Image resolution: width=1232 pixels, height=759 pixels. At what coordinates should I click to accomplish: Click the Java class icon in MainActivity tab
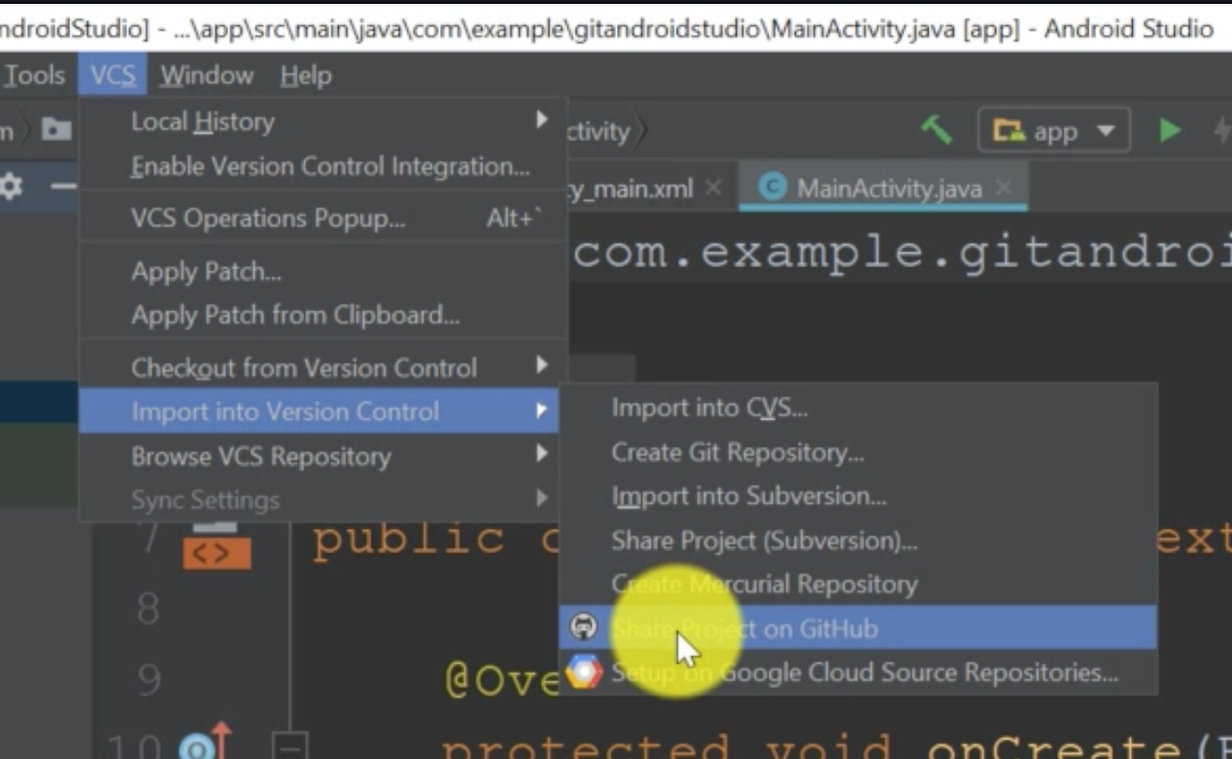click(772, 187)
